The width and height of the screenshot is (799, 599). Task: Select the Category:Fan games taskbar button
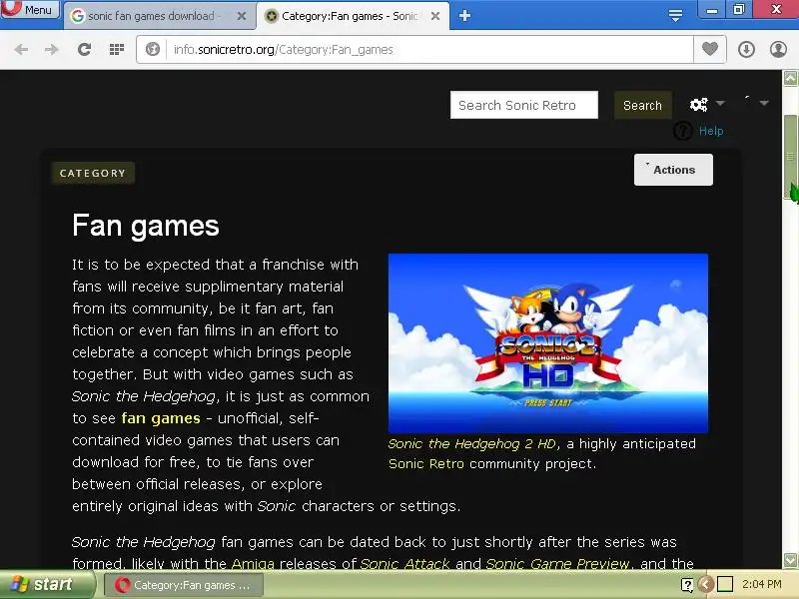[184, 585]
